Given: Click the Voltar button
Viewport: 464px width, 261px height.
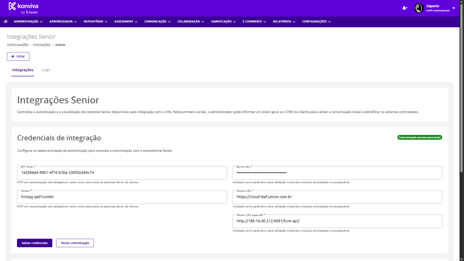Looking at the screenshot, I should coord(18,56).
